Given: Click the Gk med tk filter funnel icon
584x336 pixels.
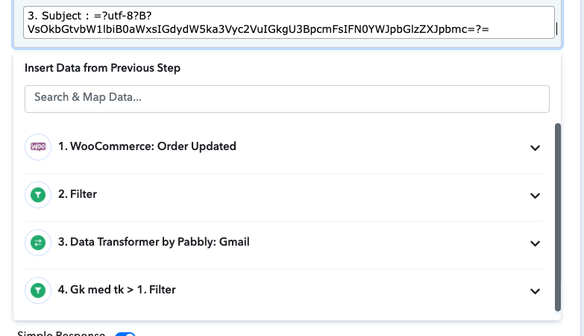Looking at the screenshot, I should pos(38,290).
